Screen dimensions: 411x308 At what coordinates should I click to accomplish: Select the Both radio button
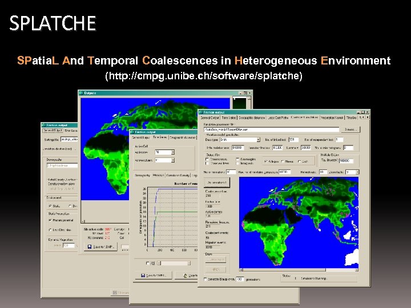tap(299, 161)
